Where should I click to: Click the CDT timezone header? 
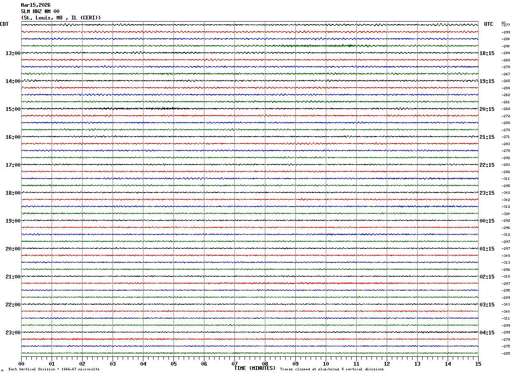4,24
